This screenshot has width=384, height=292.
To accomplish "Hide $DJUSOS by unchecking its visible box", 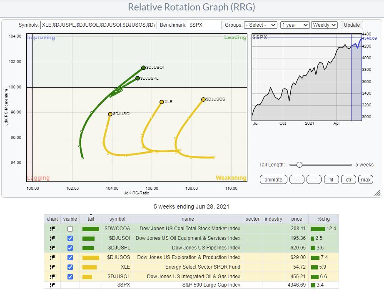I will 70,257.
